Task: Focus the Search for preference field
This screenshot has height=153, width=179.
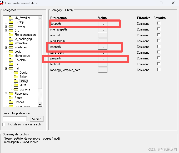Action: (15, 119)
